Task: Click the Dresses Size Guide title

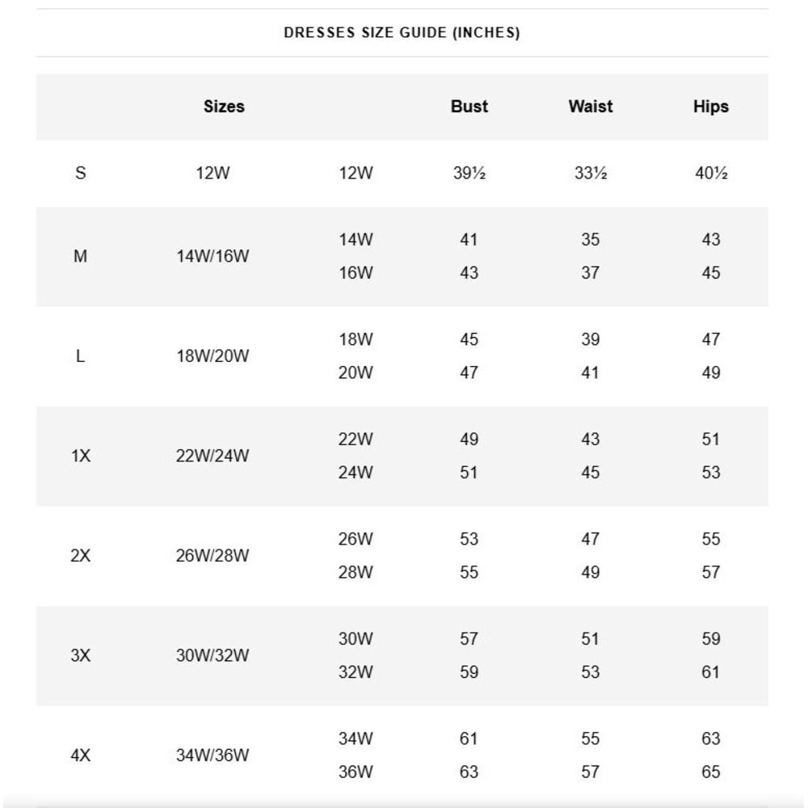Action: click(402, 32)
